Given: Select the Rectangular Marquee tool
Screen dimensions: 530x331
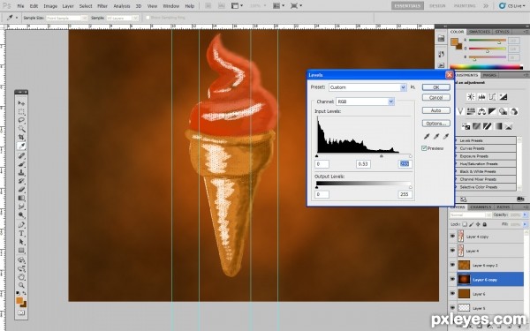Looking at the screenshot, I should click(21, 112).
